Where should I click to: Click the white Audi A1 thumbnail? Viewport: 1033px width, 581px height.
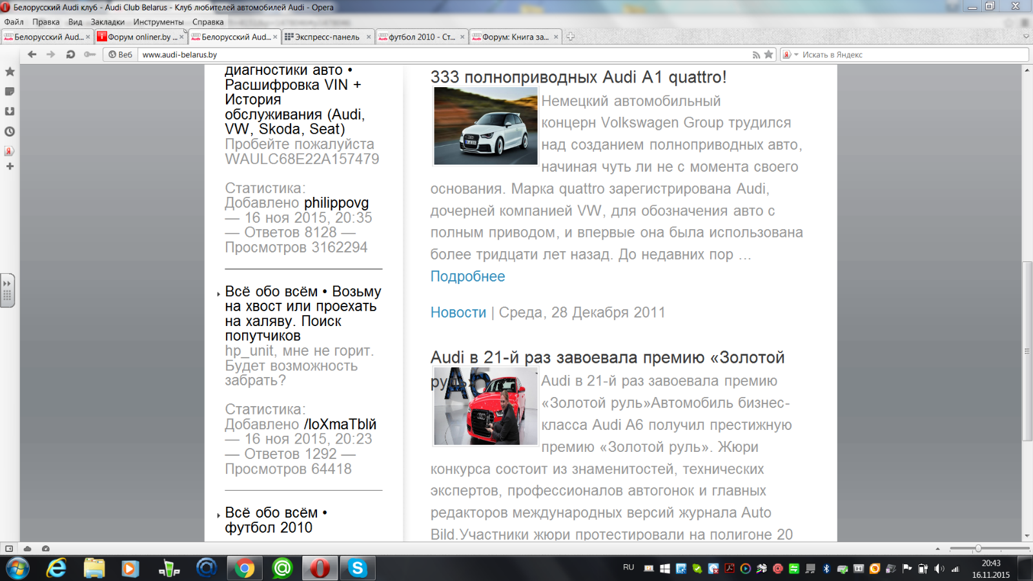[x=486, y=127]
